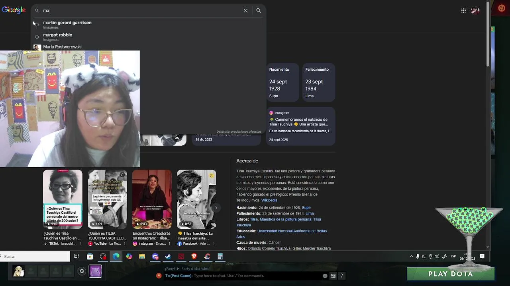Switch to Dota 2 on taskbar

tap(181, 257)
